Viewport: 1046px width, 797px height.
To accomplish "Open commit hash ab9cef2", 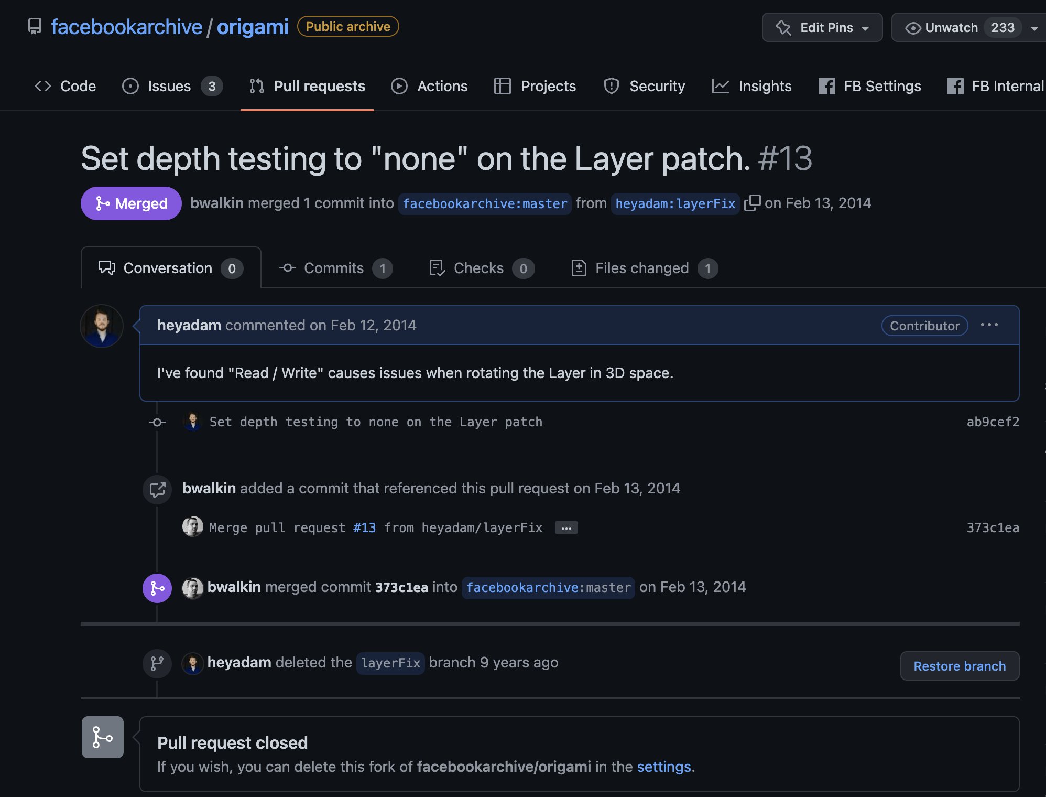I will (993, 422).
